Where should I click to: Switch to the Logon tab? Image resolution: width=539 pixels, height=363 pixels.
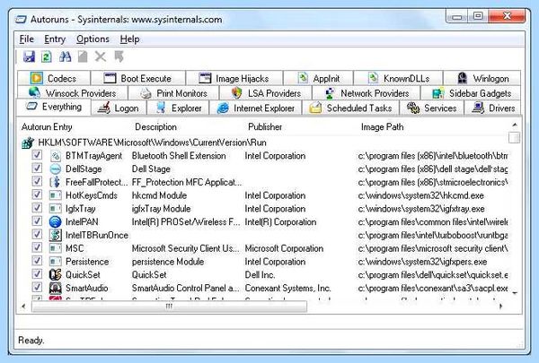coord(119,108)
